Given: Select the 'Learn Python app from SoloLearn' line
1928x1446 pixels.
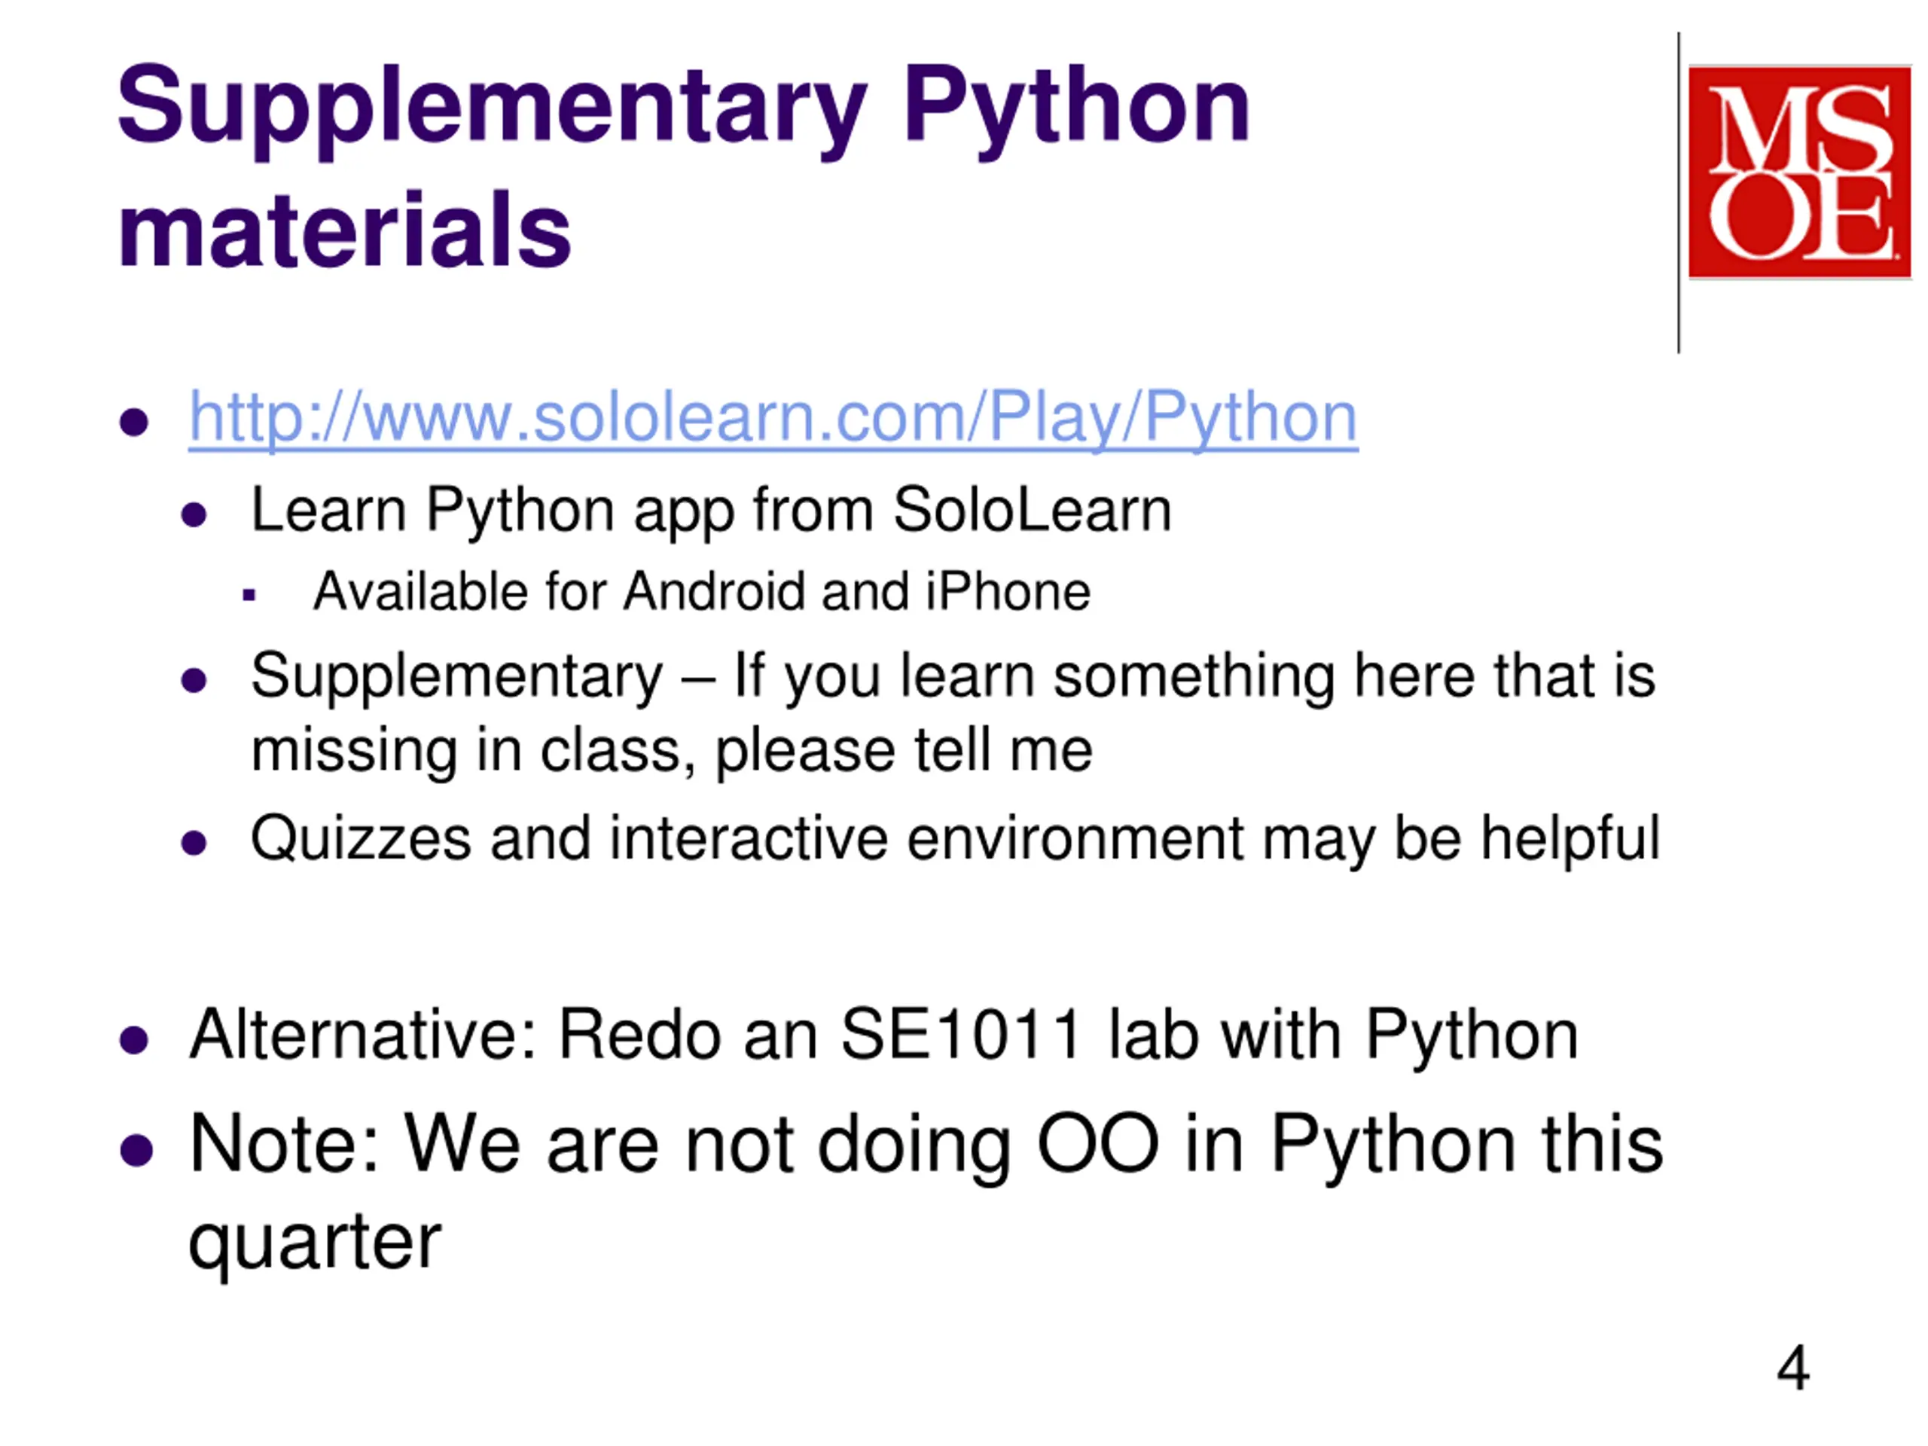Looking at the screenshot, I should pos(710,510).
